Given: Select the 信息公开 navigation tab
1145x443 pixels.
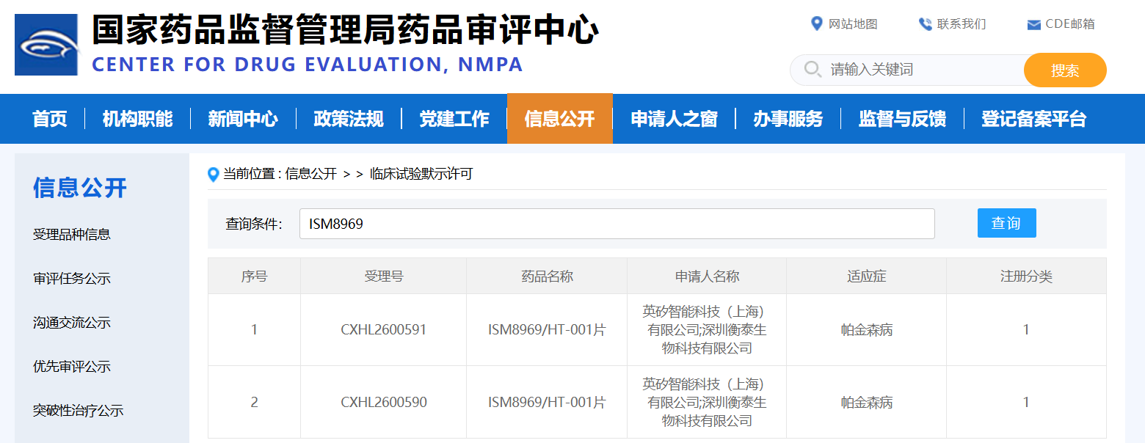Looking at the screenshot, I should pos(560,119).
